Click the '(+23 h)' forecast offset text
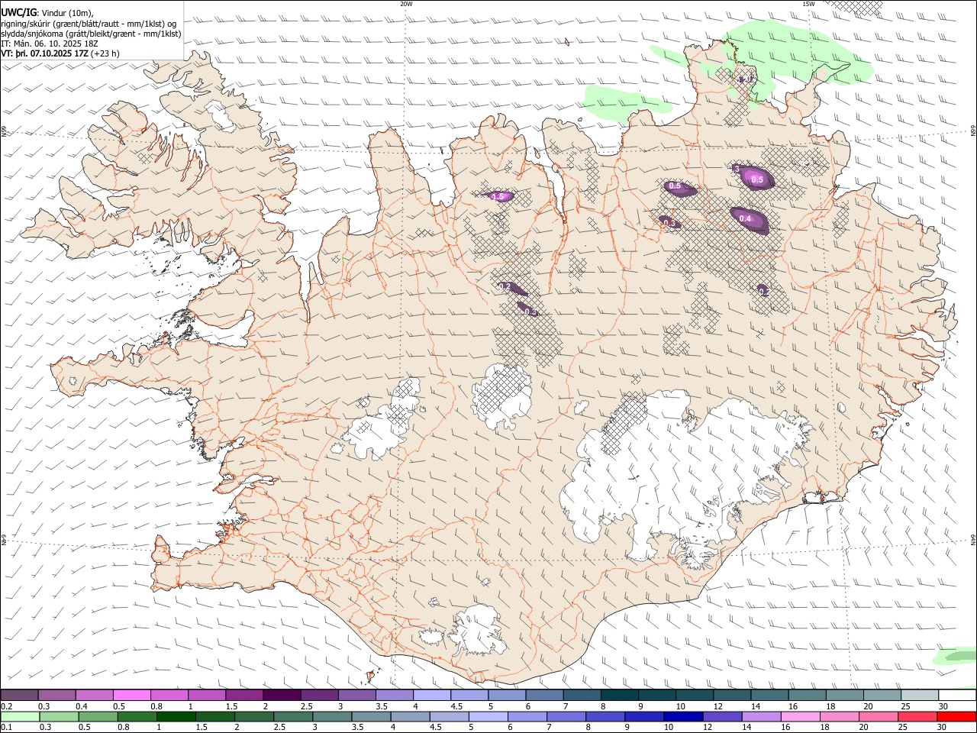 coord(105,53)
